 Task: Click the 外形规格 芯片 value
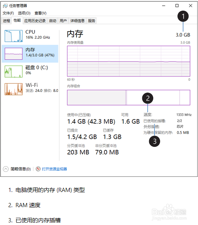(x=180, y=126)
